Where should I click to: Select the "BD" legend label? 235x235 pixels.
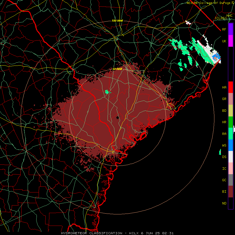tap(224, 111)
